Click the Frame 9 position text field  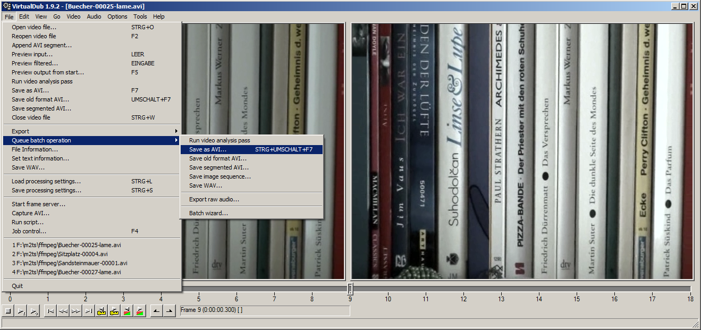[x=265, y=310]
